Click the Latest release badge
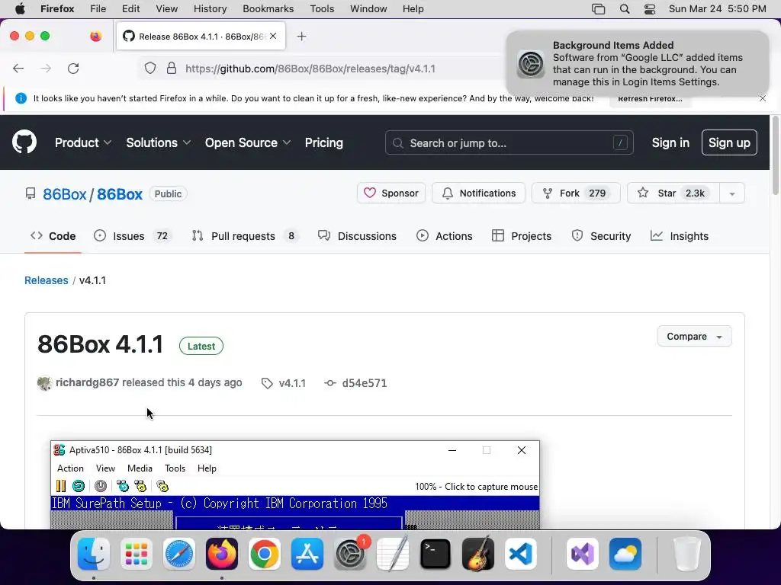The height and width of the screenshot is (585, 781). pyautogui.click(x=201, y=346)
